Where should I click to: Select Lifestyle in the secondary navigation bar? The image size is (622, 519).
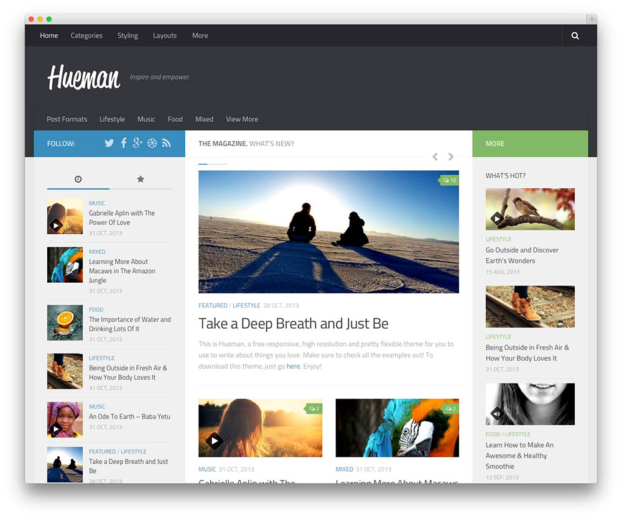tap(112, 119)
